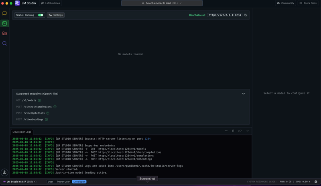This screenshot has height=186, width=321.
Task: Pop out the Developer Logs into a window
Action: [x=240, y=131]
